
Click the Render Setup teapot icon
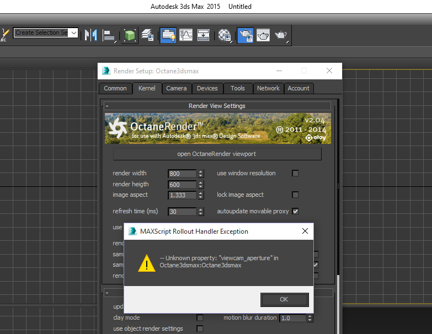(x=245, y=35)
